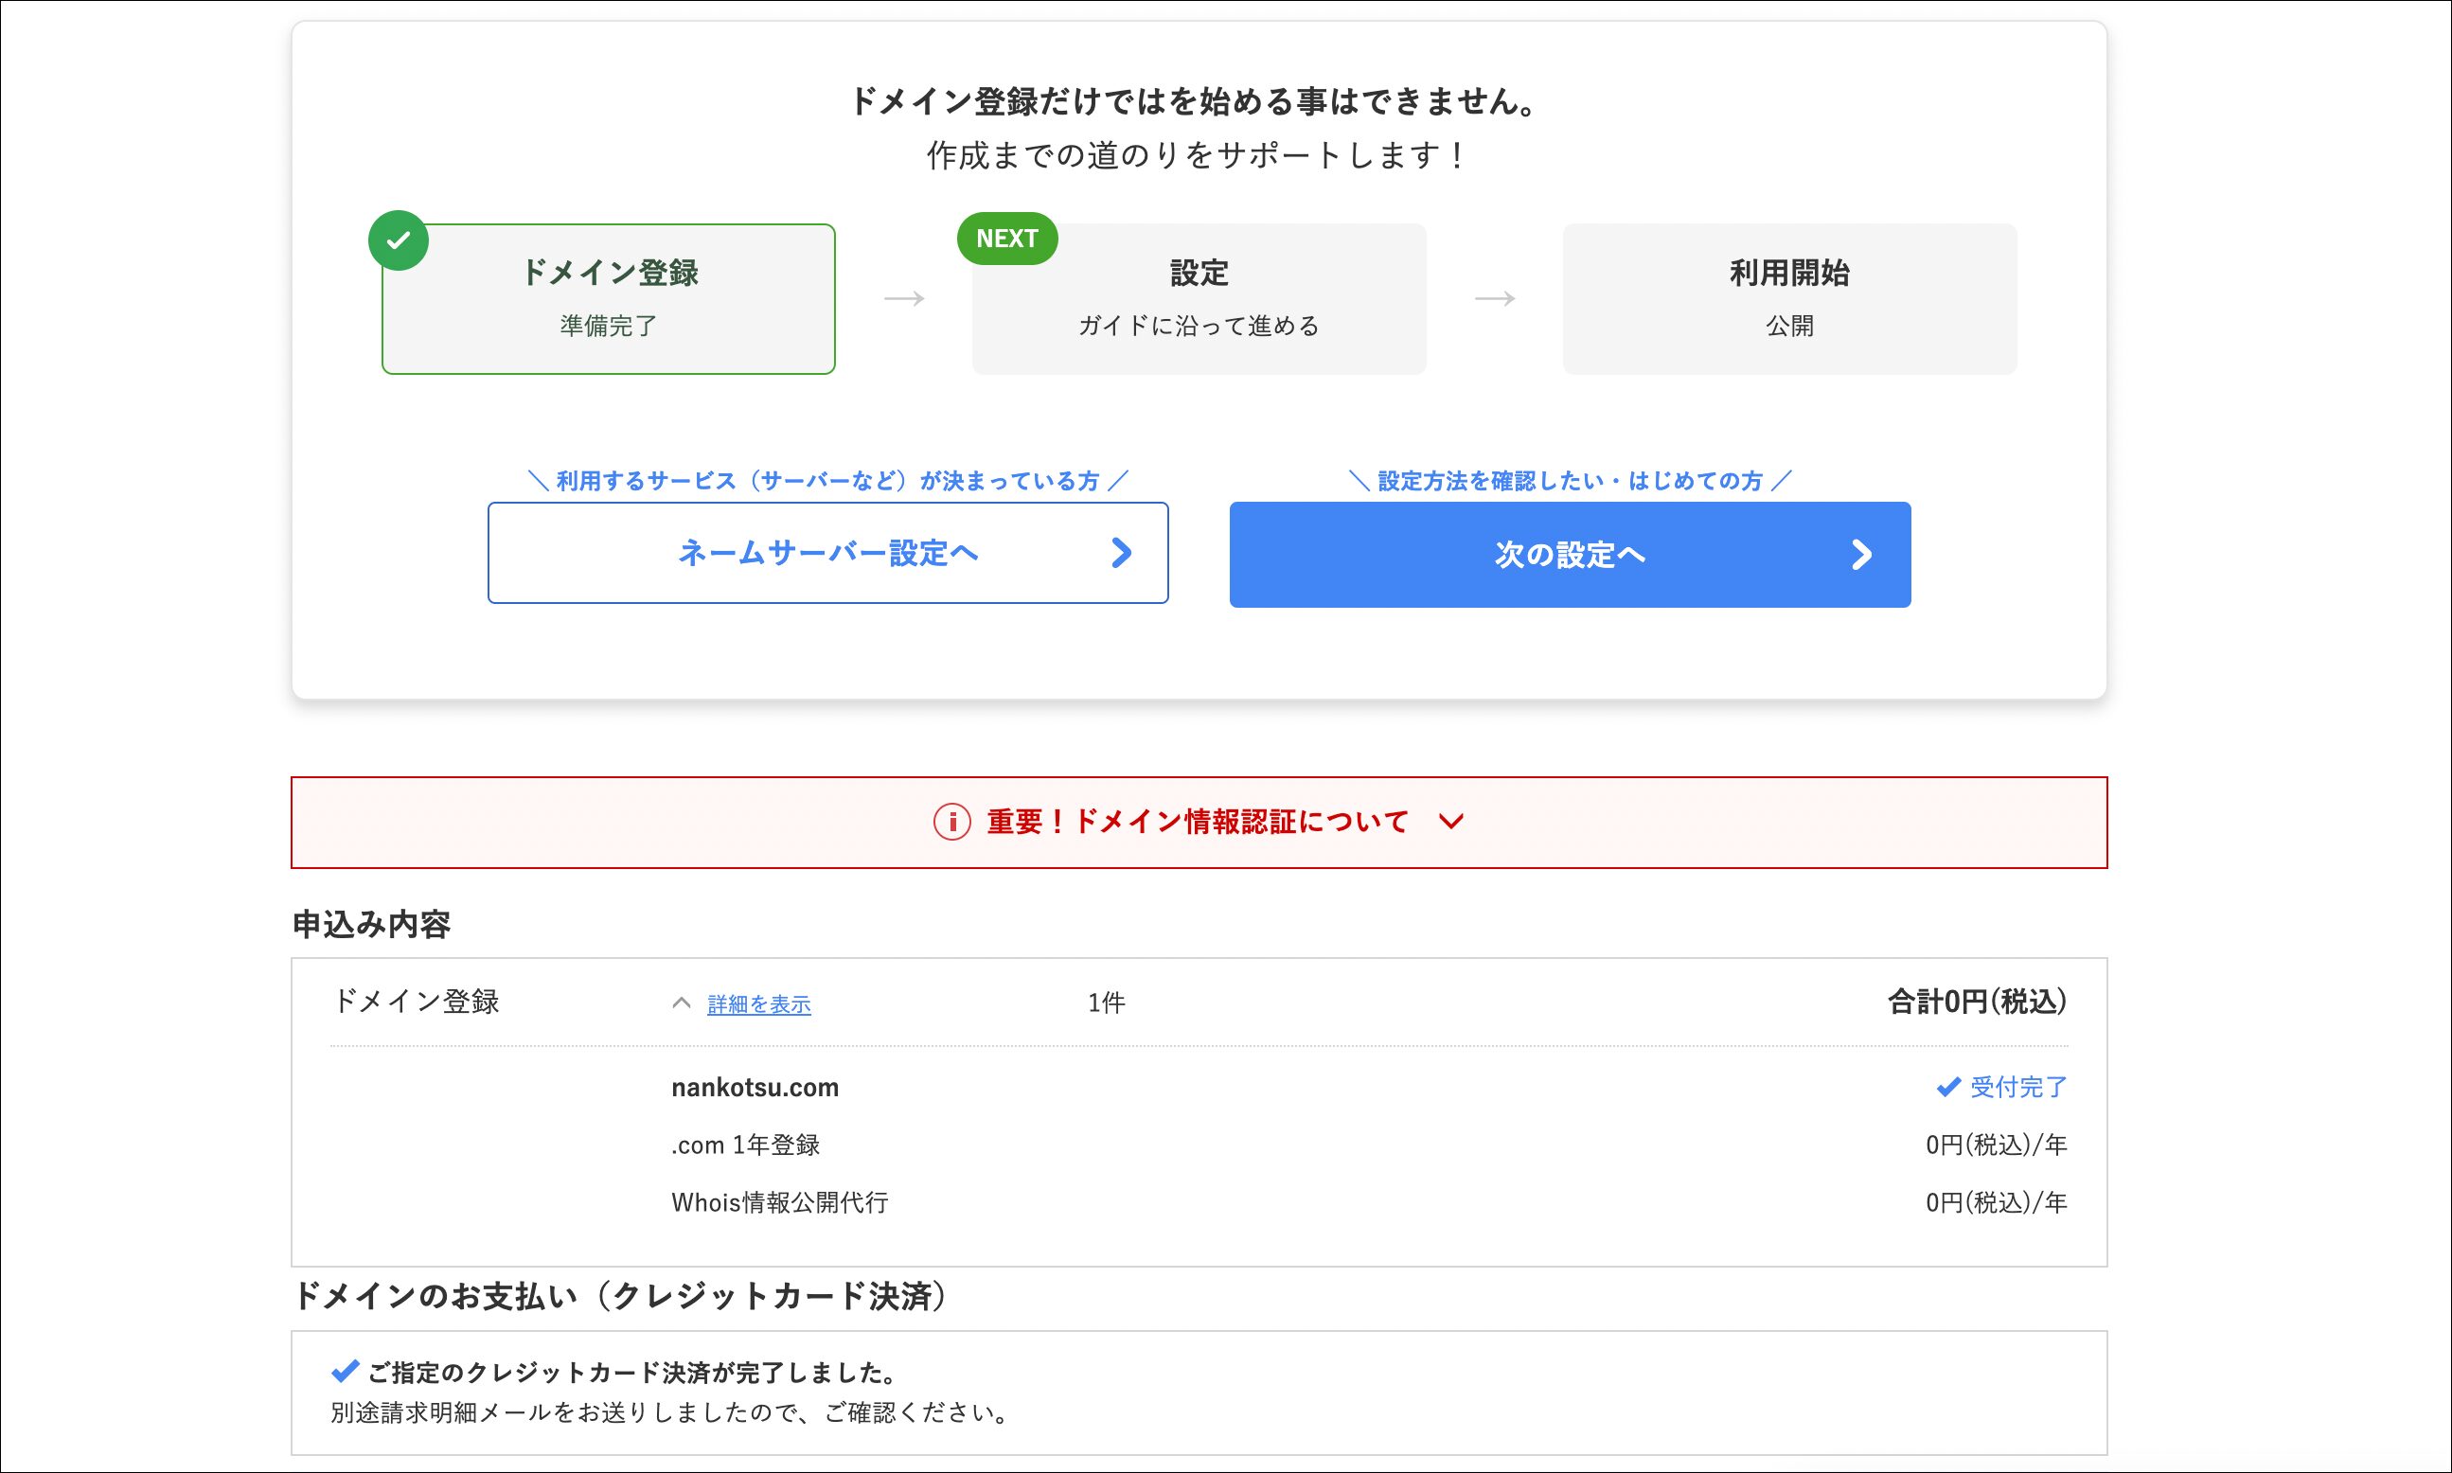Click the green checkmark badge on ドメイン登録
2452x1473 pixels.
pos(398,240)
